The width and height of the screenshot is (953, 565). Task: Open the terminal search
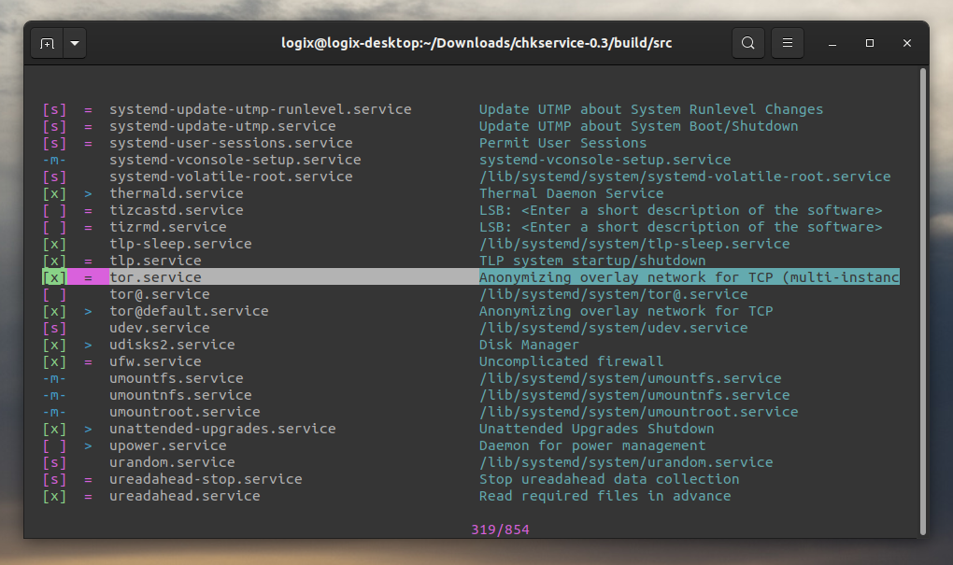coord(747,43)
